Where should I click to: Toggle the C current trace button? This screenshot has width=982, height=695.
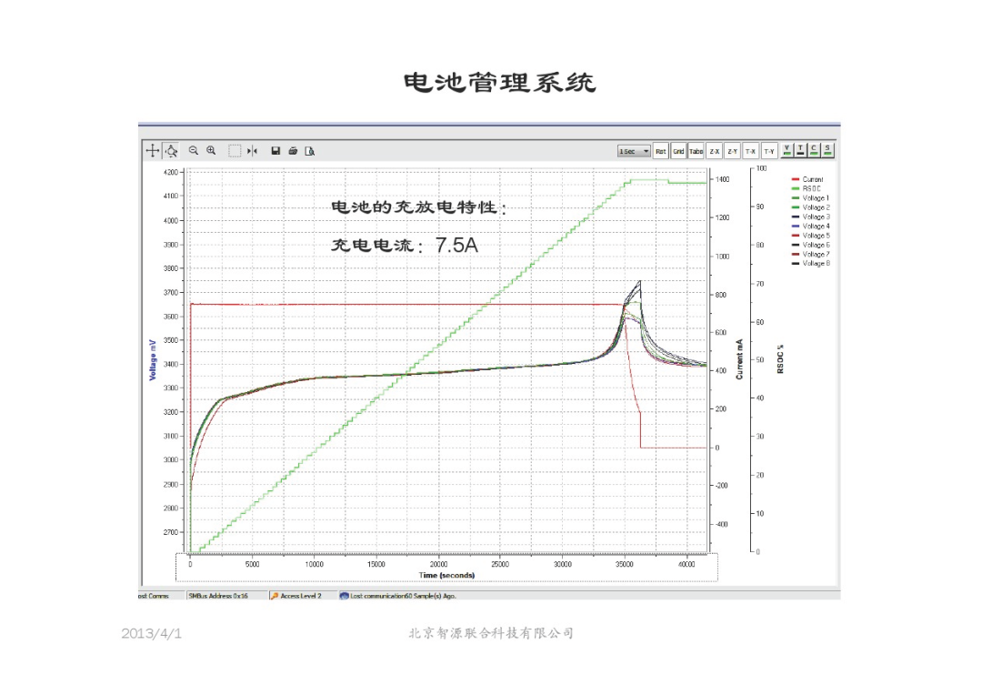click(815, 150)
